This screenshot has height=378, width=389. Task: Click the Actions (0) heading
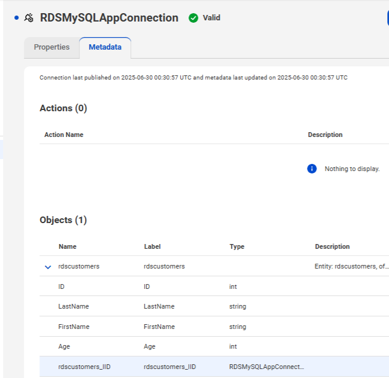[63, 108]
